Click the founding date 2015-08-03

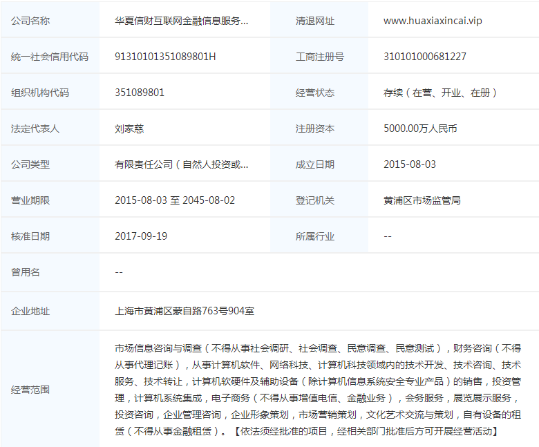(409, 164)
